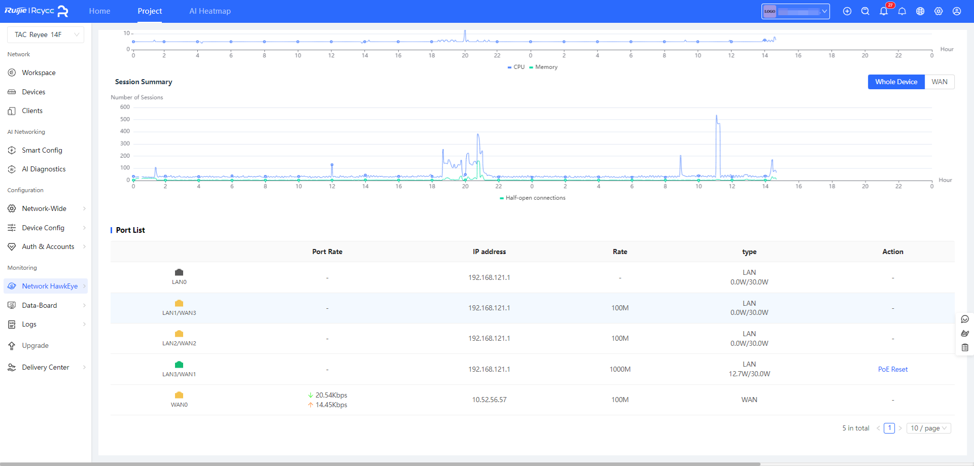Open TAC Reyee 14F project dropdown
This screenshot has height=466, width=974.
coord(46,34)
